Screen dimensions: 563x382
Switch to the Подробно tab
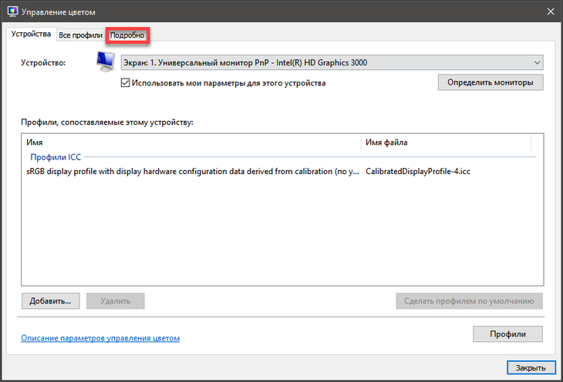pyautogui.click(x=127, y=35)
